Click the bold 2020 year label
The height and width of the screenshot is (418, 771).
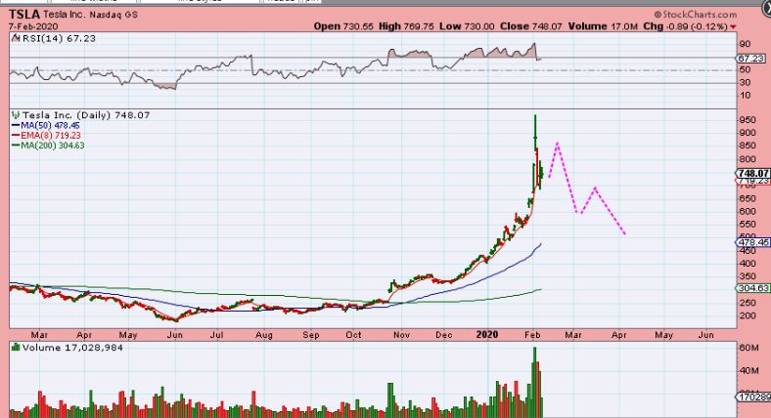(x=487, y=335)
